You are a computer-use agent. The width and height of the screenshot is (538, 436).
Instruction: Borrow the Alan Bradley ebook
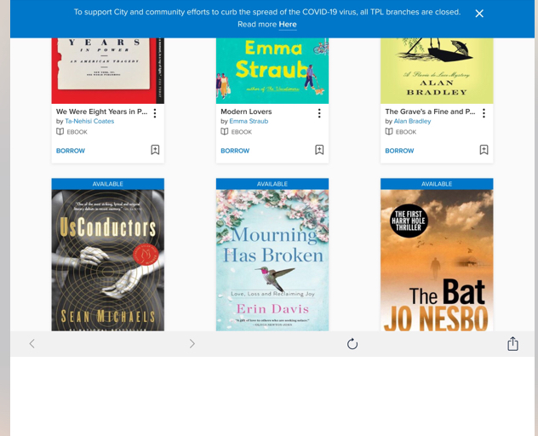[x=399, y=151]
